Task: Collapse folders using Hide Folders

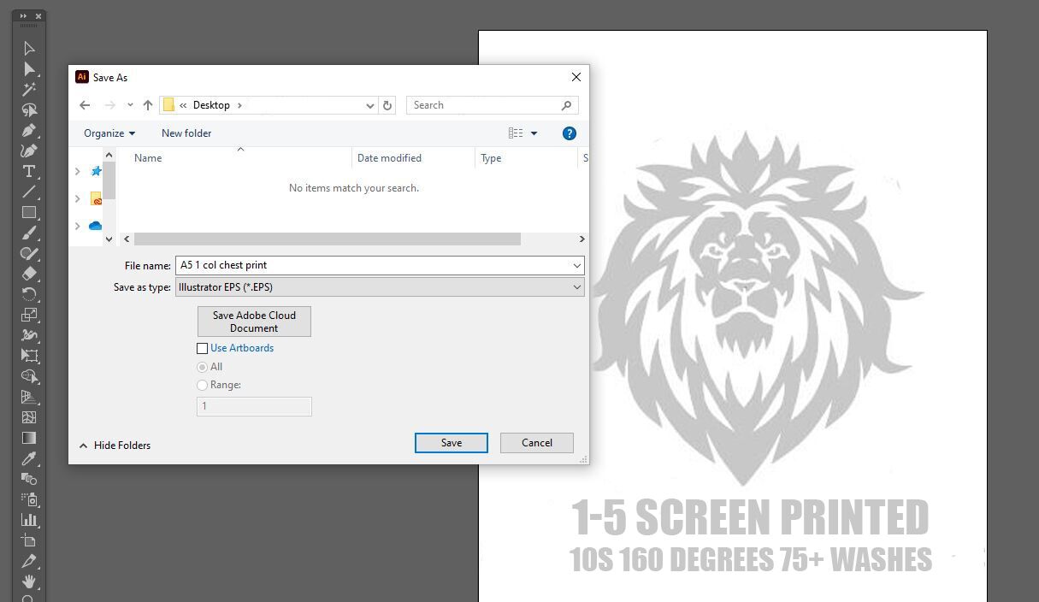Action: (x=115, y=445)
